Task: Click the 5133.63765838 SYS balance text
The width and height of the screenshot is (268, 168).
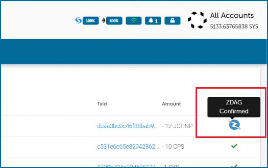Action: click(x=234, y=27)
